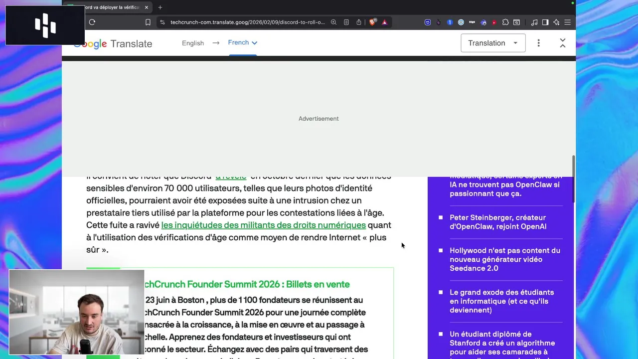Select English source language
This screenshot has width=638, height=359.
click(x=193, y=43)
